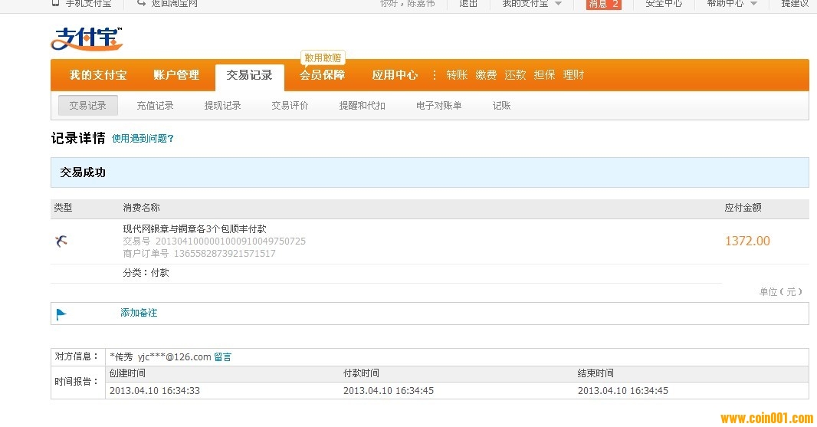Open the 提现记录 sub-tab
The height and width of the screenshot is (427, 817).
coord(222,106)
